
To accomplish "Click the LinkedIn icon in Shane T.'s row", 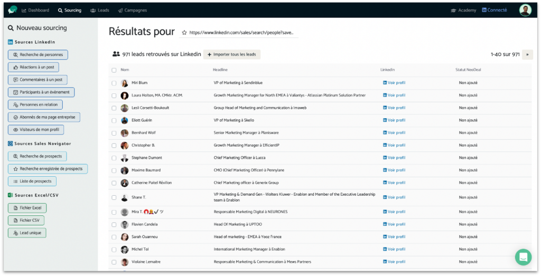I will coord(385,197).
